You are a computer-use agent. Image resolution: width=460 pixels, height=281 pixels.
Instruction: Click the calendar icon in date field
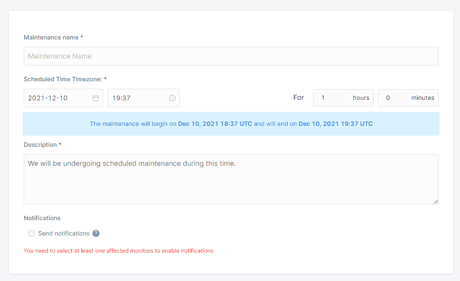[x=96, y=98]
